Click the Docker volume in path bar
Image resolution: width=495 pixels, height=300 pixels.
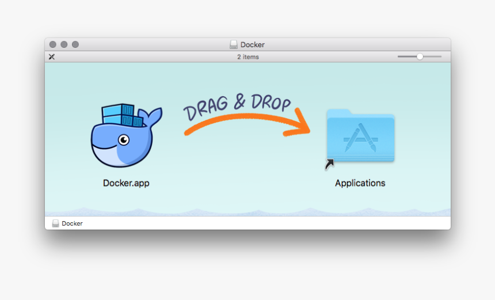click(67, 223)
